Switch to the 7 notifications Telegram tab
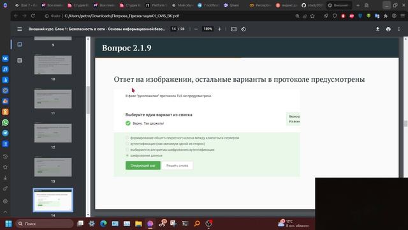Screen dimensions: 408x230 (208, 5)
